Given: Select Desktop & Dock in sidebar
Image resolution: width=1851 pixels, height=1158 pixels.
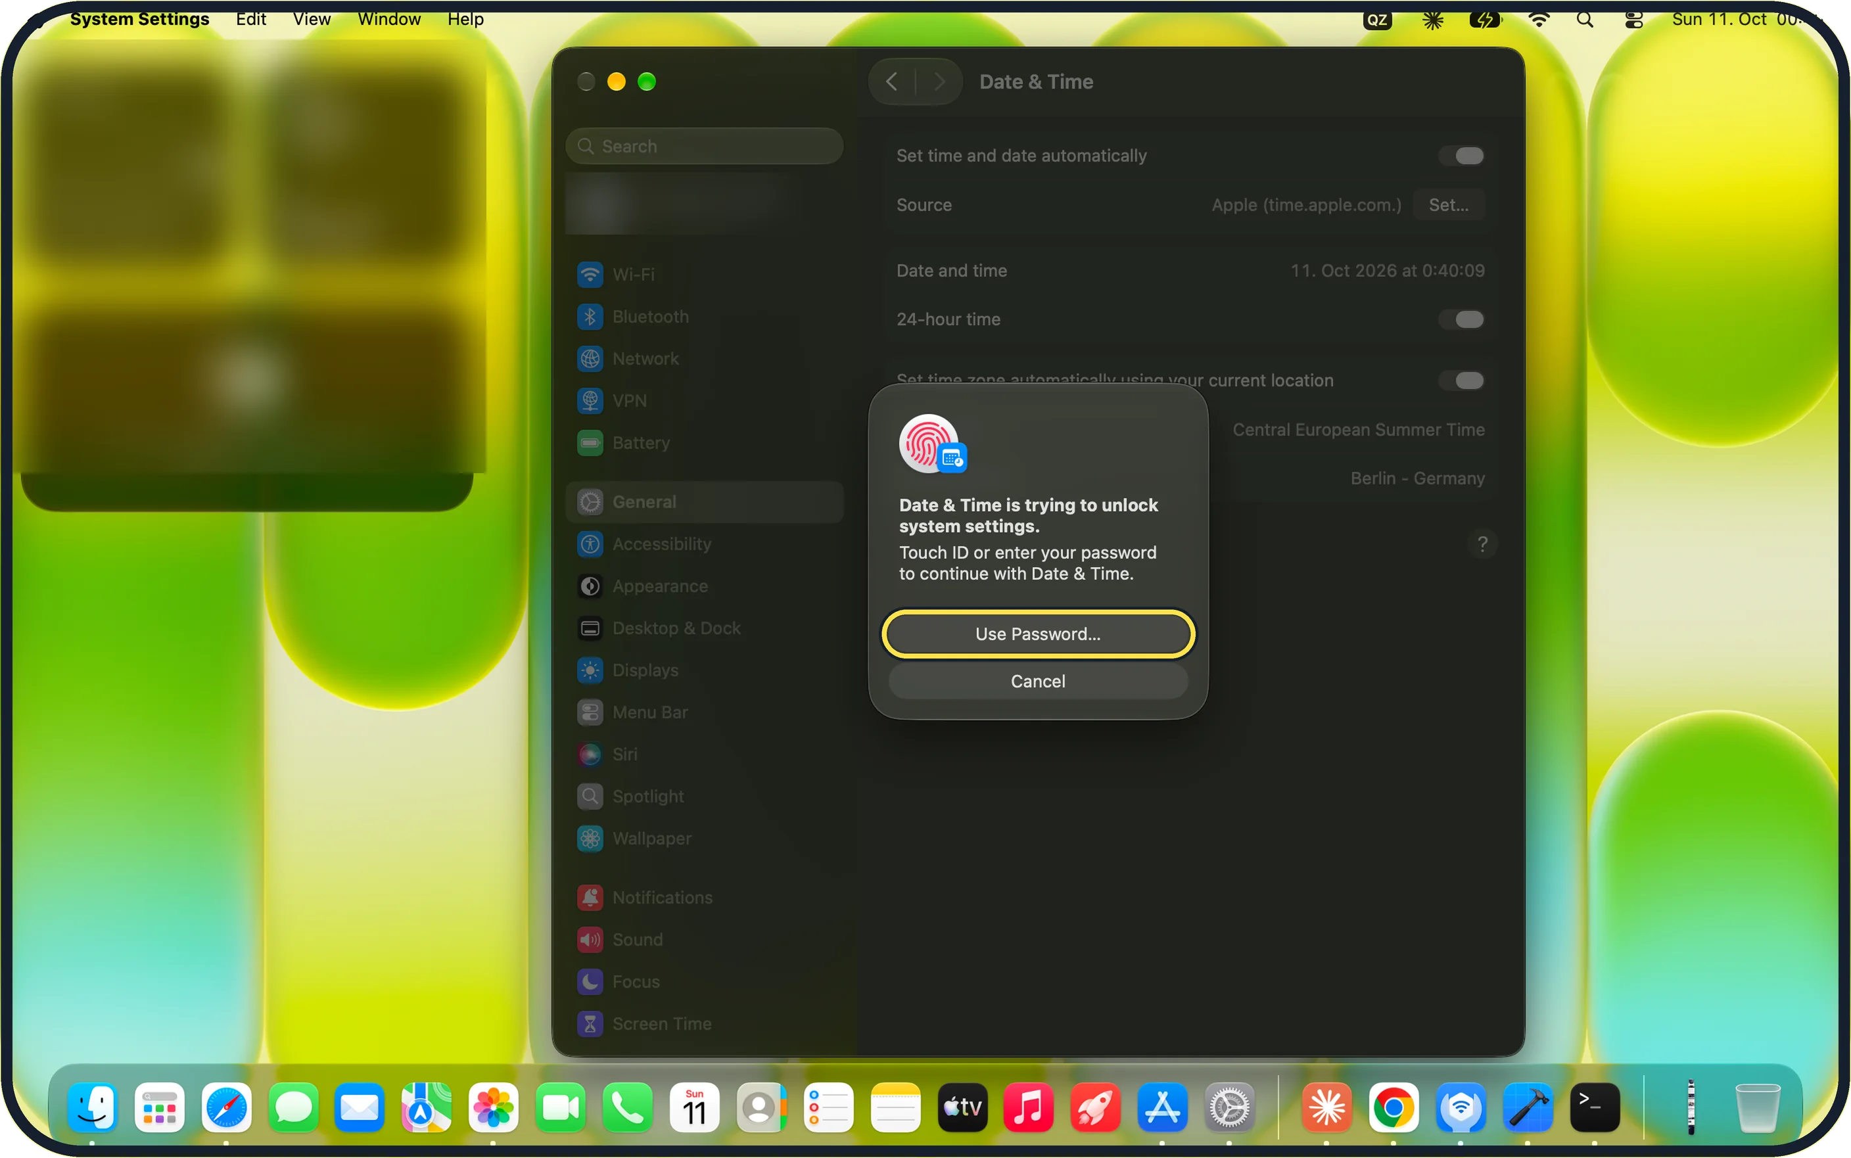Looking at the screenshot, I should coord(704,628).
